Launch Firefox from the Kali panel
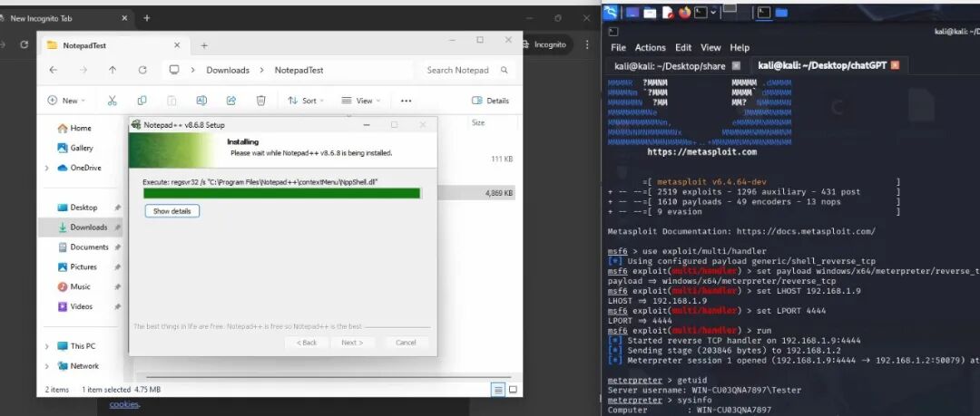This screenshot has height=416, width=980. tap(684, 12)
